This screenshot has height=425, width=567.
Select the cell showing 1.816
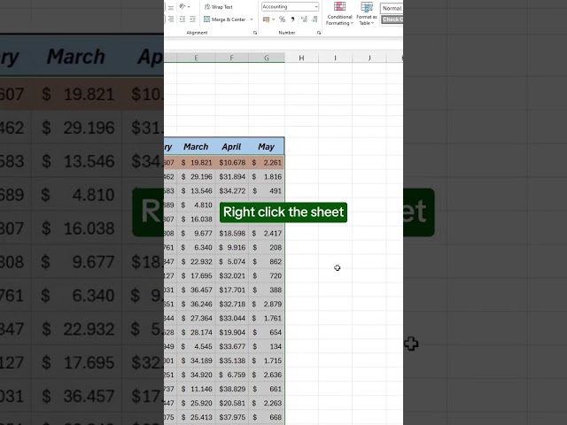267,177
